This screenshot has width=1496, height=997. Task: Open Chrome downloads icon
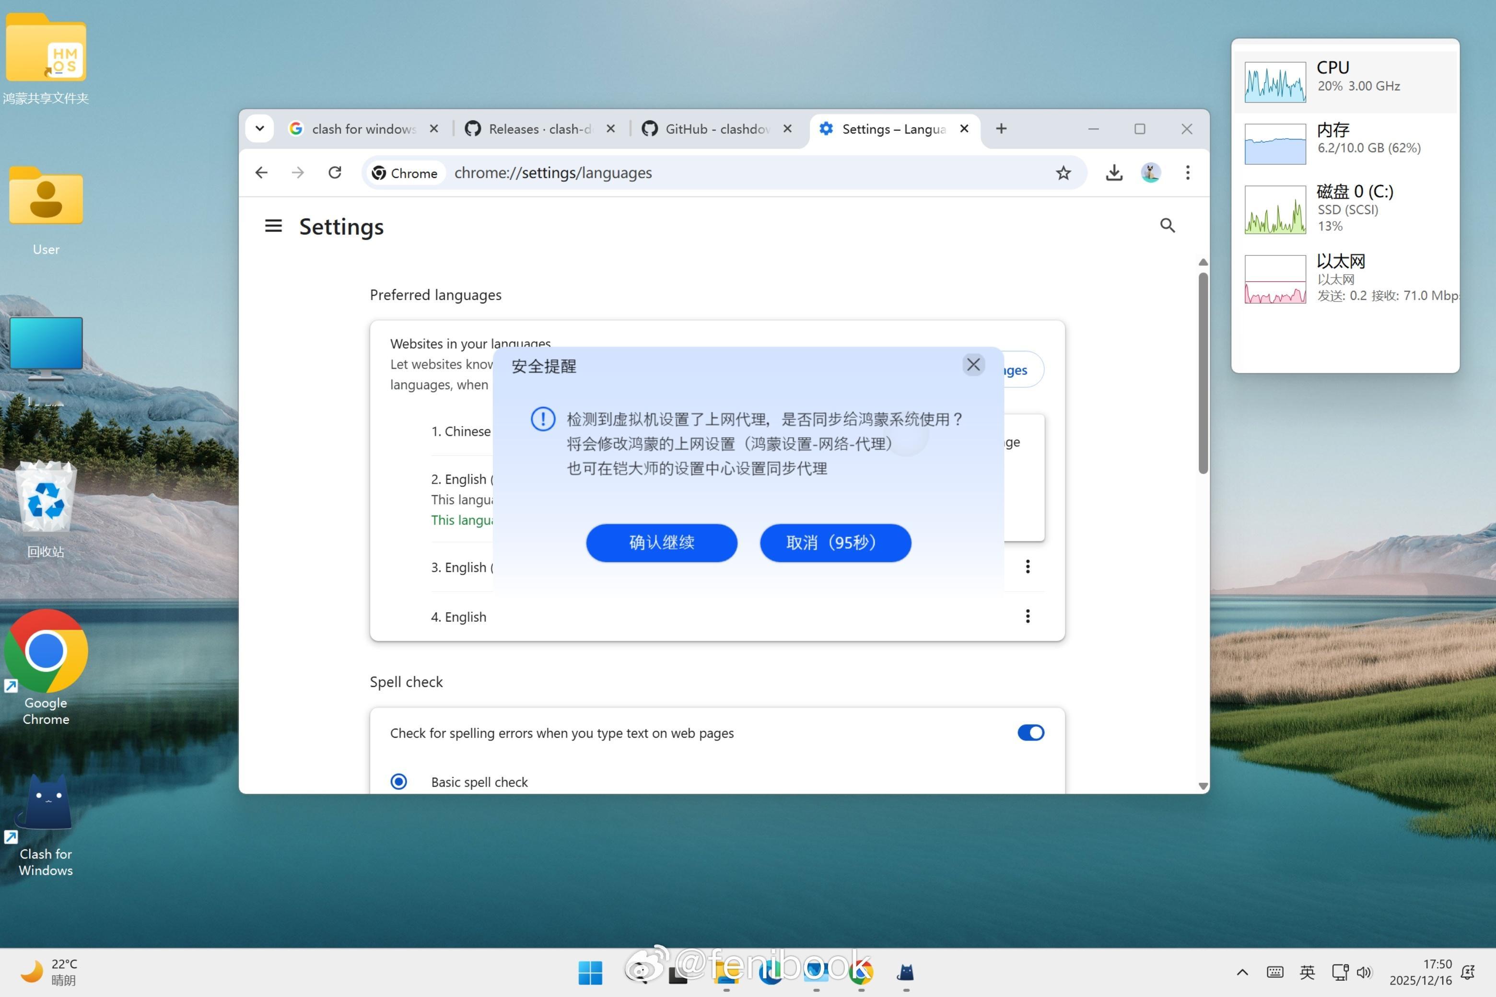click(x=1114, y=172)
